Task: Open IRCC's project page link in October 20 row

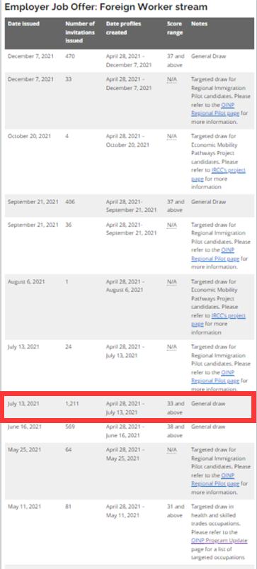Action: pos(218,174)
